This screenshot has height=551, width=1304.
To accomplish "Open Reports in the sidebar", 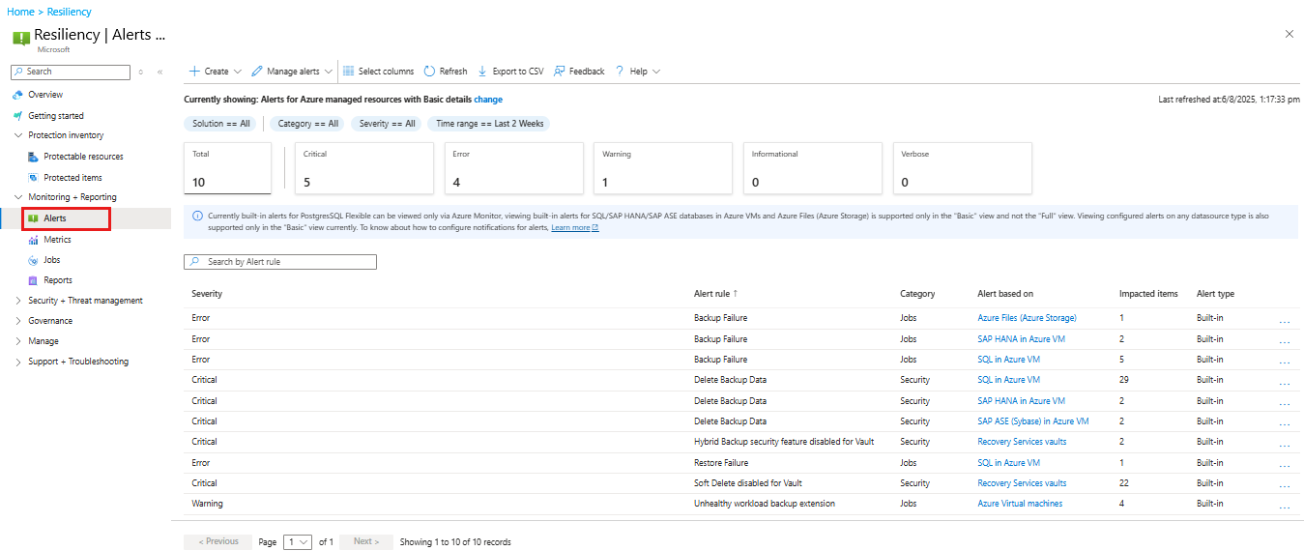I will pyautogui.click(x=57, y=280).
